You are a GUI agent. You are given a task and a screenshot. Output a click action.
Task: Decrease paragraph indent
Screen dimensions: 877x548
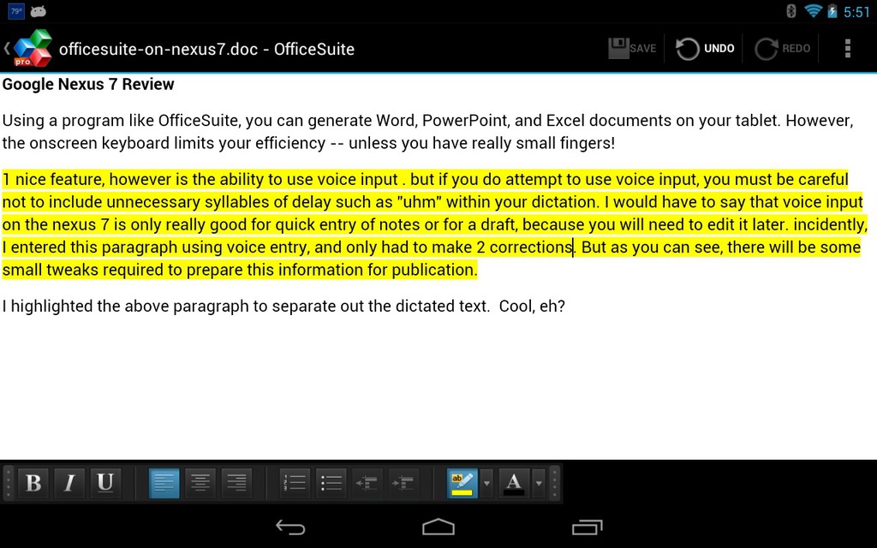click(367, 483)
